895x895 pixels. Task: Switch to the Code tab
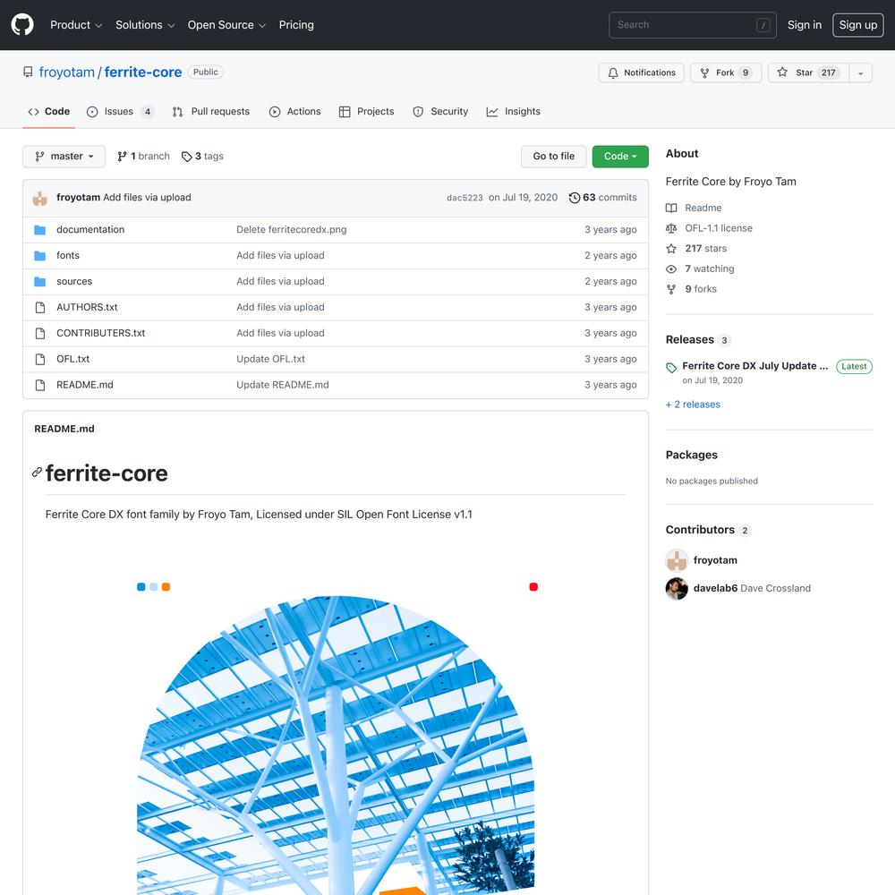[49, 111]
